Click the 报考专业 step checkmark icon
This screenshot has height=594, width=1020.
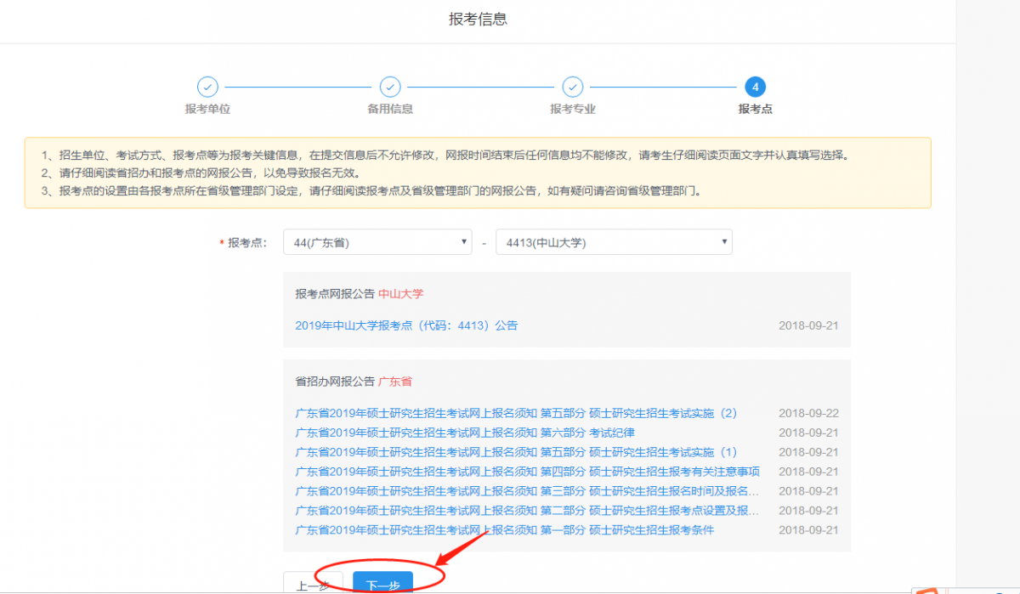(x=573, y=87)
